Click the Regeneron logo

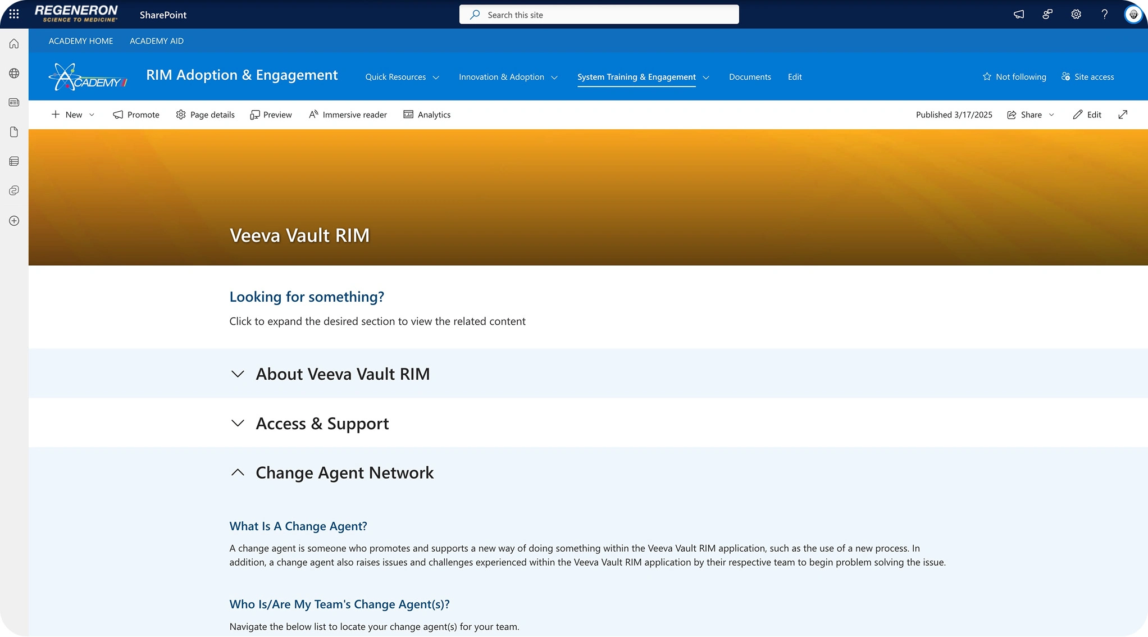click(x=76, y=14)
